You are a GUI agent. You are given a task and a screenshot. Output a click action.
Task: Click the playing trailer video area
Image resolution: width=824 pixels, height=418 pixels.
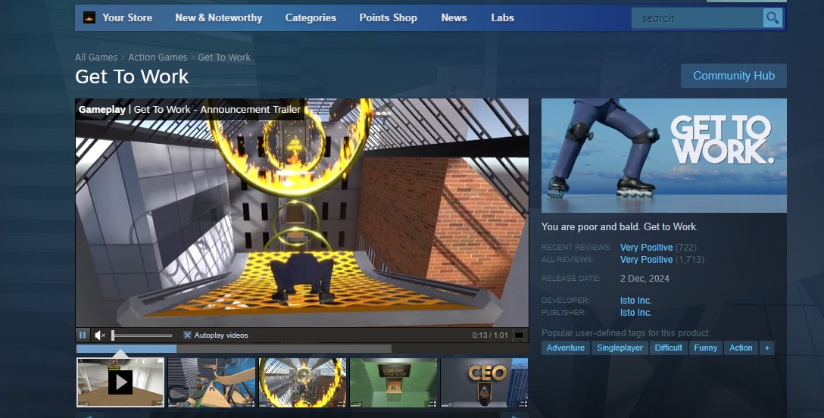(302, 213)
